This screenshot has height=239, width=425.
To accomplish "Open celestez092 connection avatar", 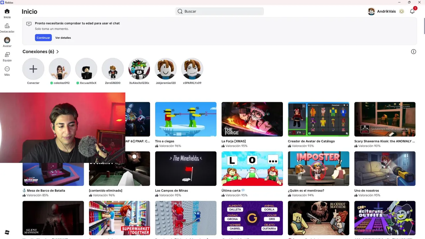I will [60, 69].
